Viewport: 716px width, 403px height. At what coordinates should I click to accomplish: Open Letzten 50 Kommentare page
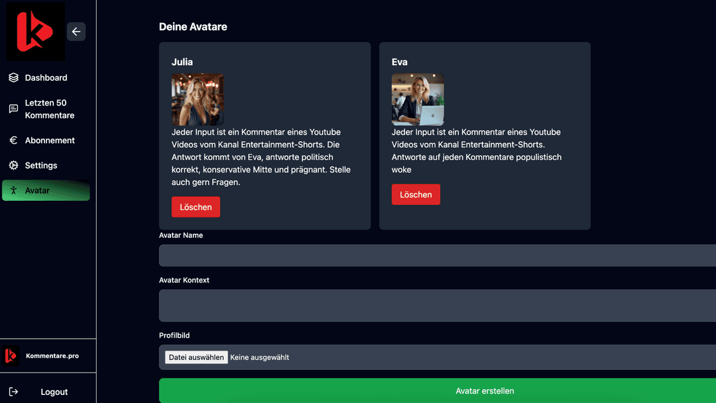coord(49,109)
